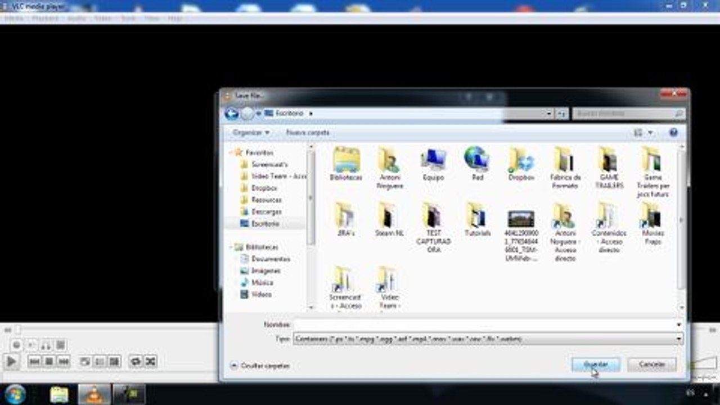The height and width of the screenshot is (405, 720).
Task: Open view options dropdown arrow
Action: click(651, 133)
